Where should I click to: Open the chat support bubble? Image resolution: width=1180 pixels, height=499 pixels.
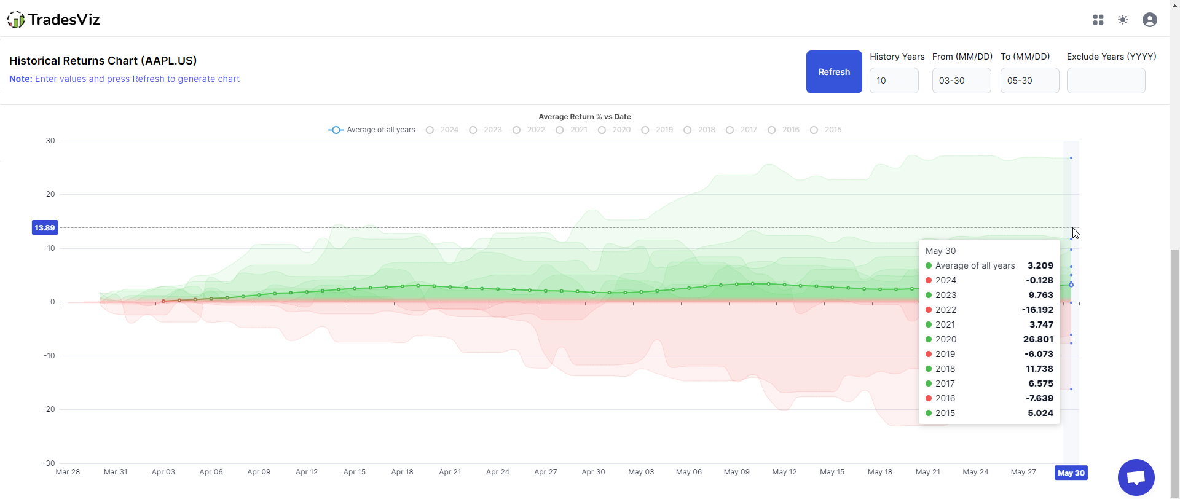coord(1136,477)
